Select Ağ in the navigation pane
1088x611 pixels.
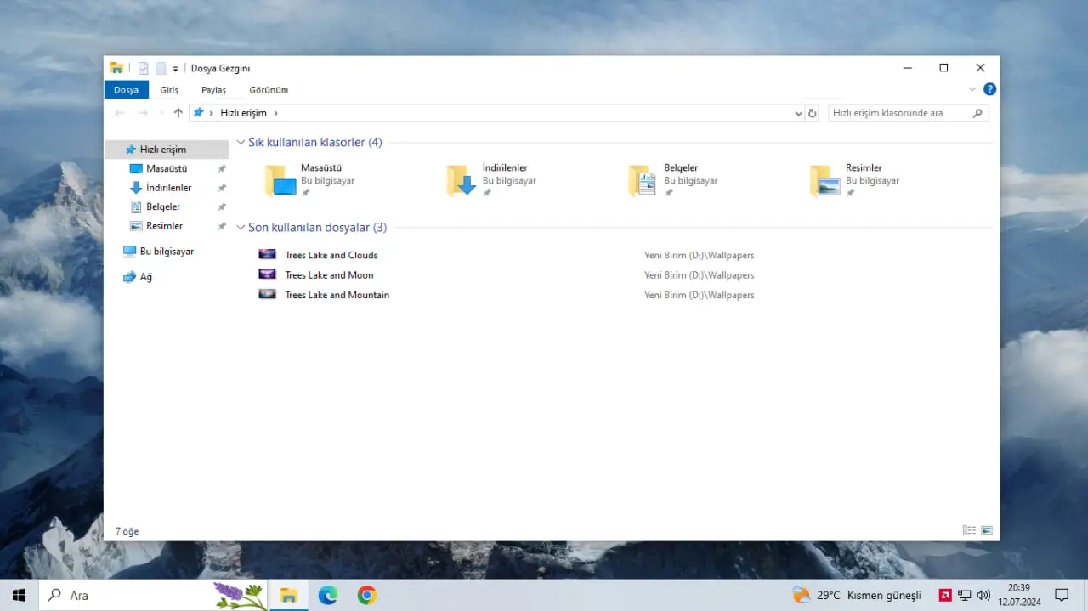click(x=138, y=277)
